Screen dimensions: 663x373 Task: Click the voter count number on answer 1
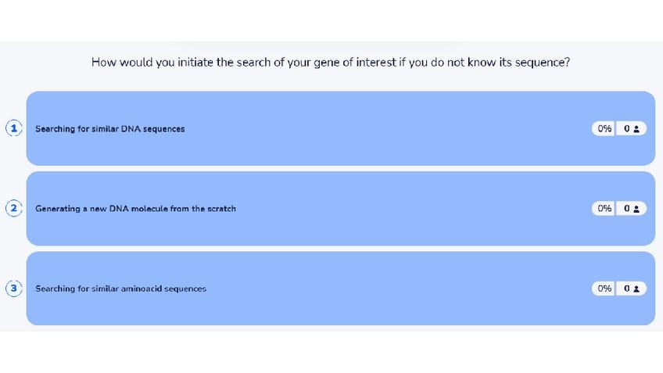(627, 128)
